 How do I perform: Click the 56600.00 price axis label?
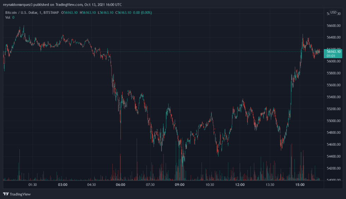tap(334, 26)
